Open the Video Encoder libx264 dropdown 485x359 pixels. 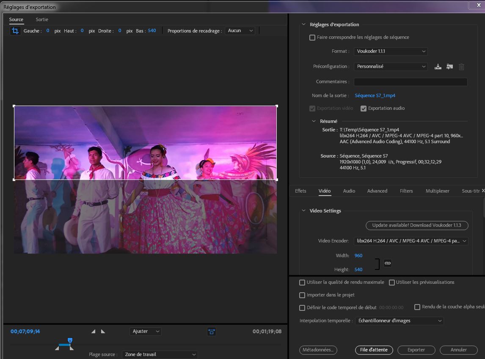point(411,241)
